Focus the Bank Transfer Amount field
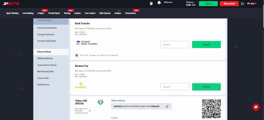 [175, 44]
